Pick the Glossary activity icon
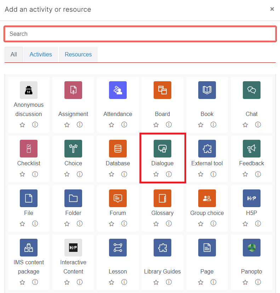The image size is (280, 293). coord(162,198)
